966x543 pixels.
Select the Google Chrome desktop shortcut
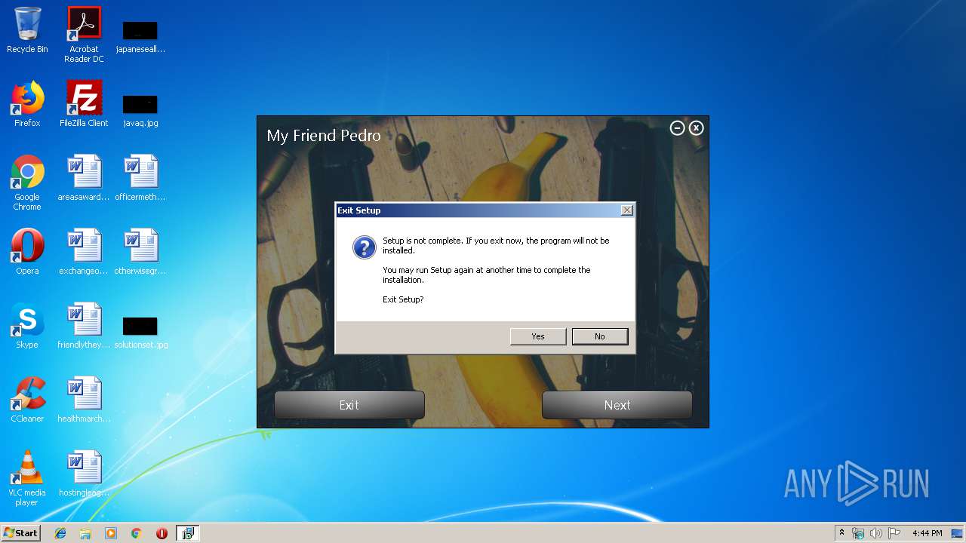point(27,182)
